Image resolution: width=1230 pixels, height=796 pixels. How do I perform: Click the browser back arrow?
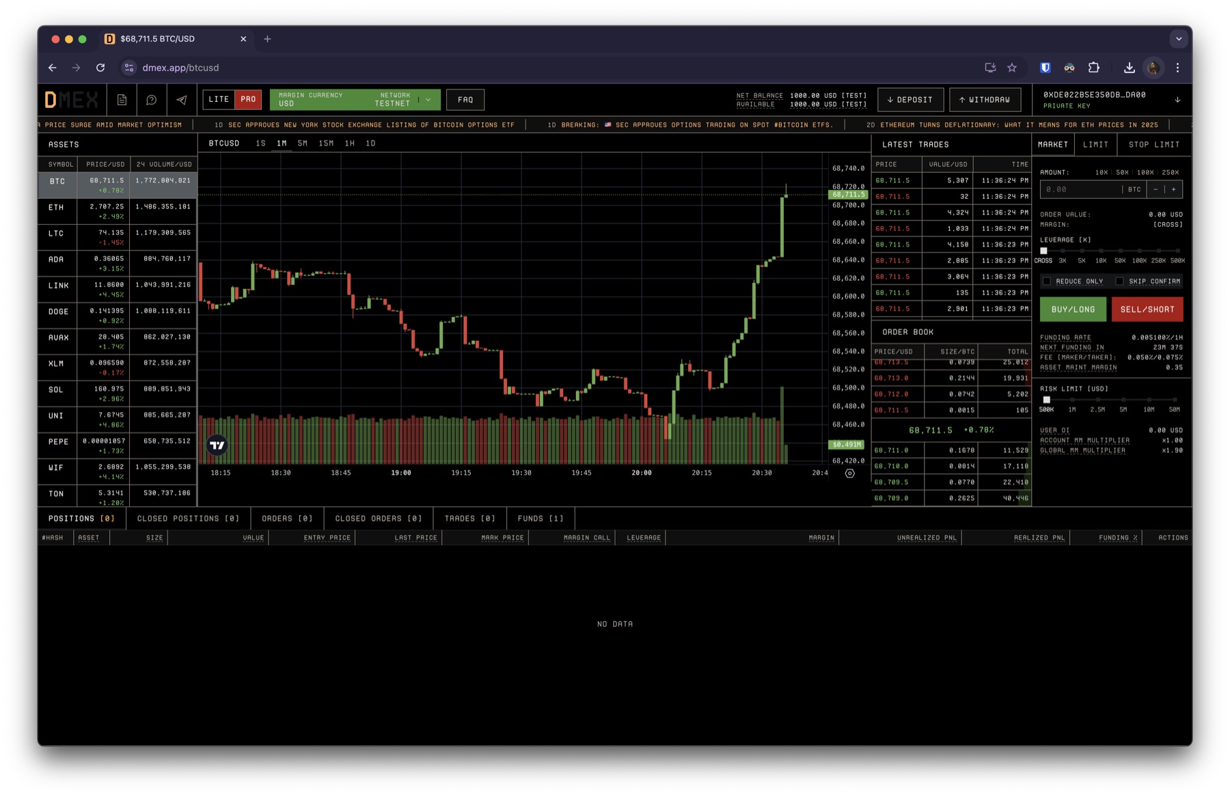click(53, 68)
